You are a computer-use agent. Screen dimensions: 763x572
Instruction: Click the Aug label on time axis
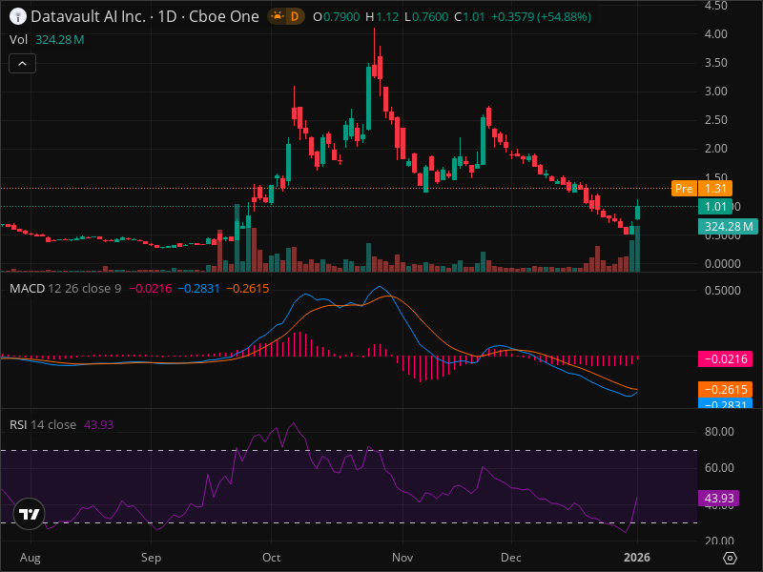tap(31, 558)
